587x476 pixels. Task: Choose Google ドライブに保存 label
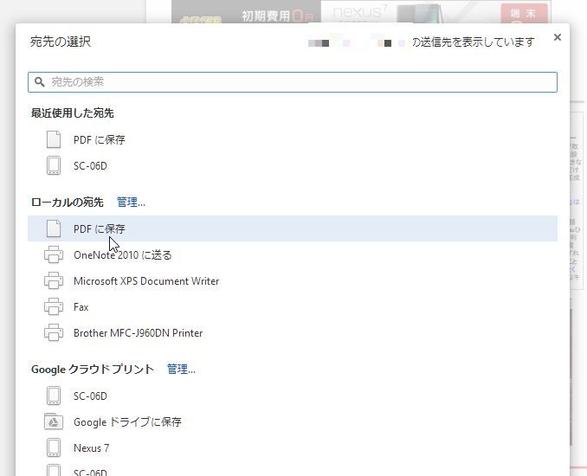coord(127,422)
